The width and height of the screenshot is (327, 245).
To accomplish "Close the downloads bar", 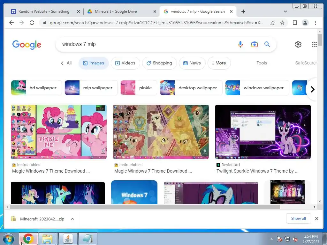I will point(316,219).
